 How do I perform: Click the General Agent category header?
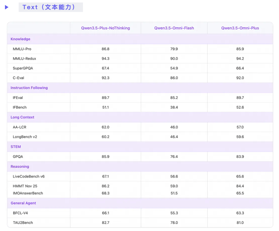23,203
